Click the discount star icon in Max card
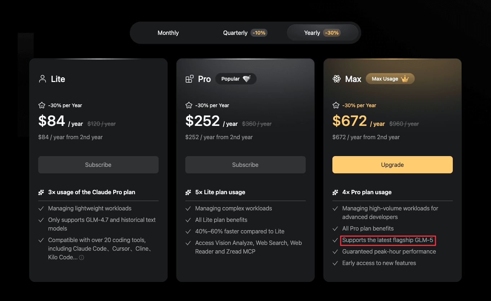 click(x=336, y=105)
